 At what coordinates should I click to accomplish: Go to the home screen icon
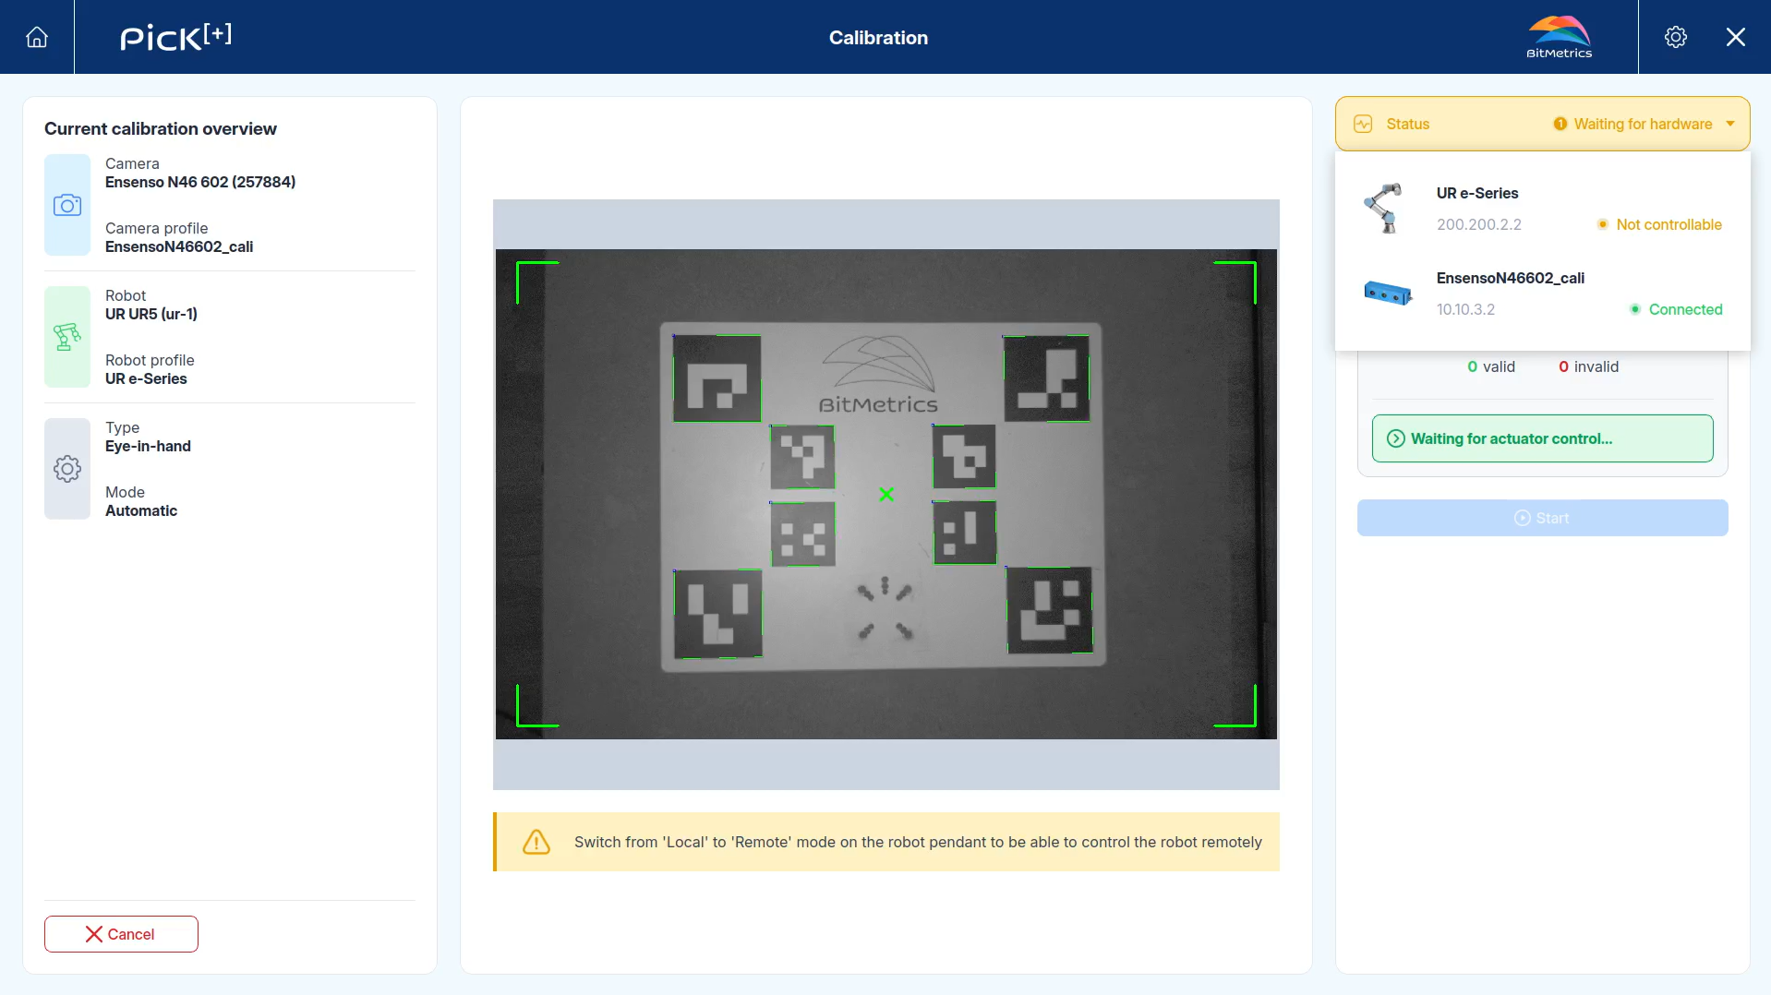tap(37, 37)
